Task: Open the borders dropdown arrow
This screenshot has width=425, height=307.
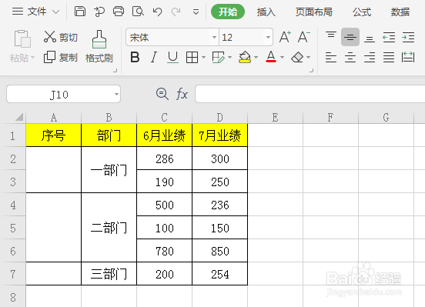Action: coord(203,58)
